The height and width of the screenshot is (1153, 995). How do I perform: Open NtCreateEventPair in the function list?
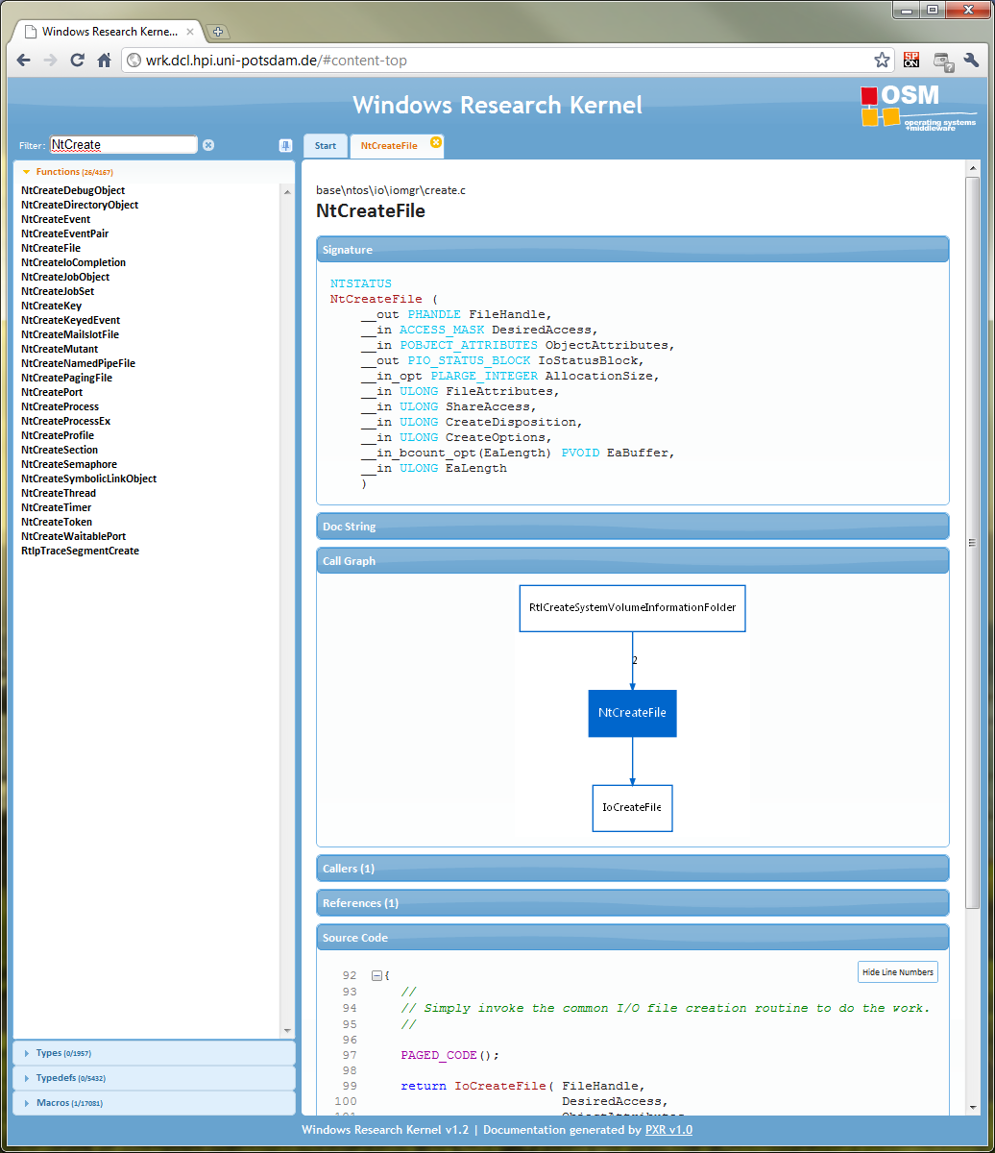tap(64, 233)
